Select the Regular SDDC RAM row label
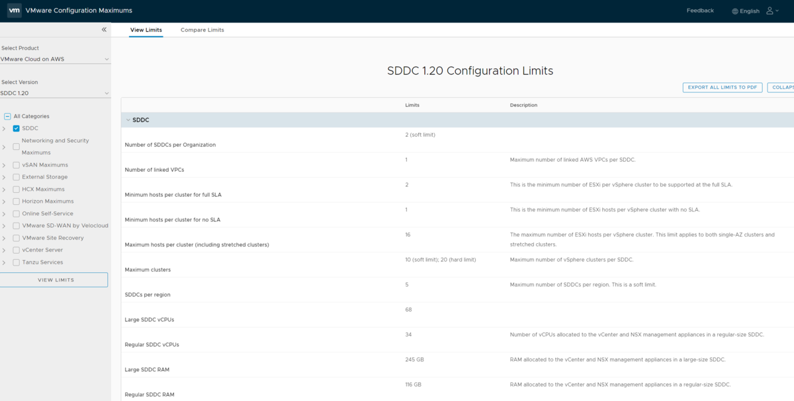The image size is (794, 401). point(150,395)
